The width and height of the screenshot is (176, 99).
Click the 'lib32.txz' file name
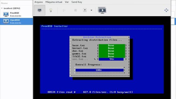coord(79,56)
